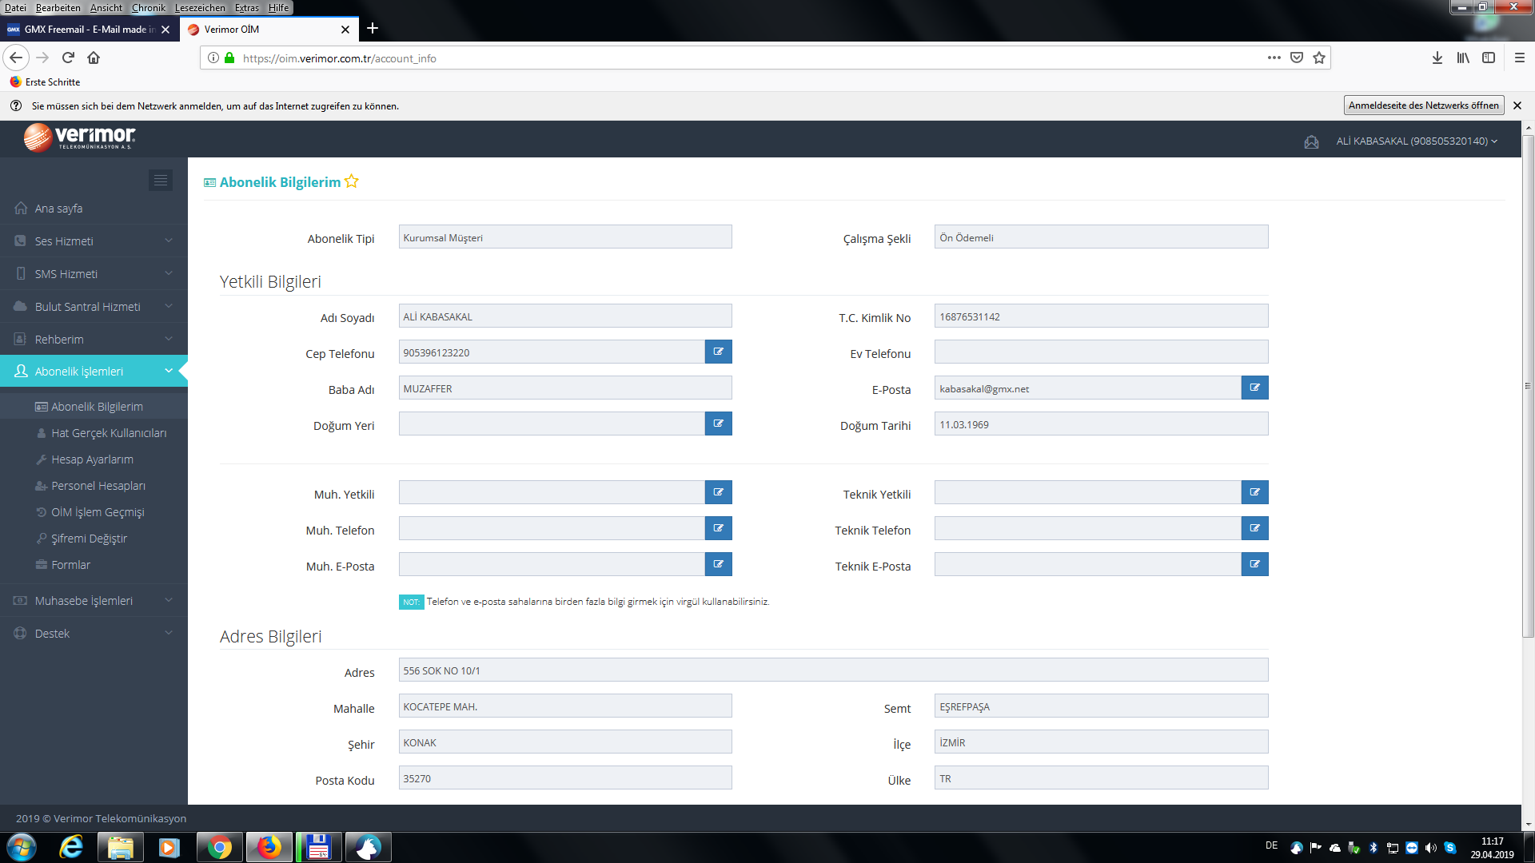Edit the Cep Telefonu field icon
This screenshot has width=1535, height=863.
click(x=718, y=352)
